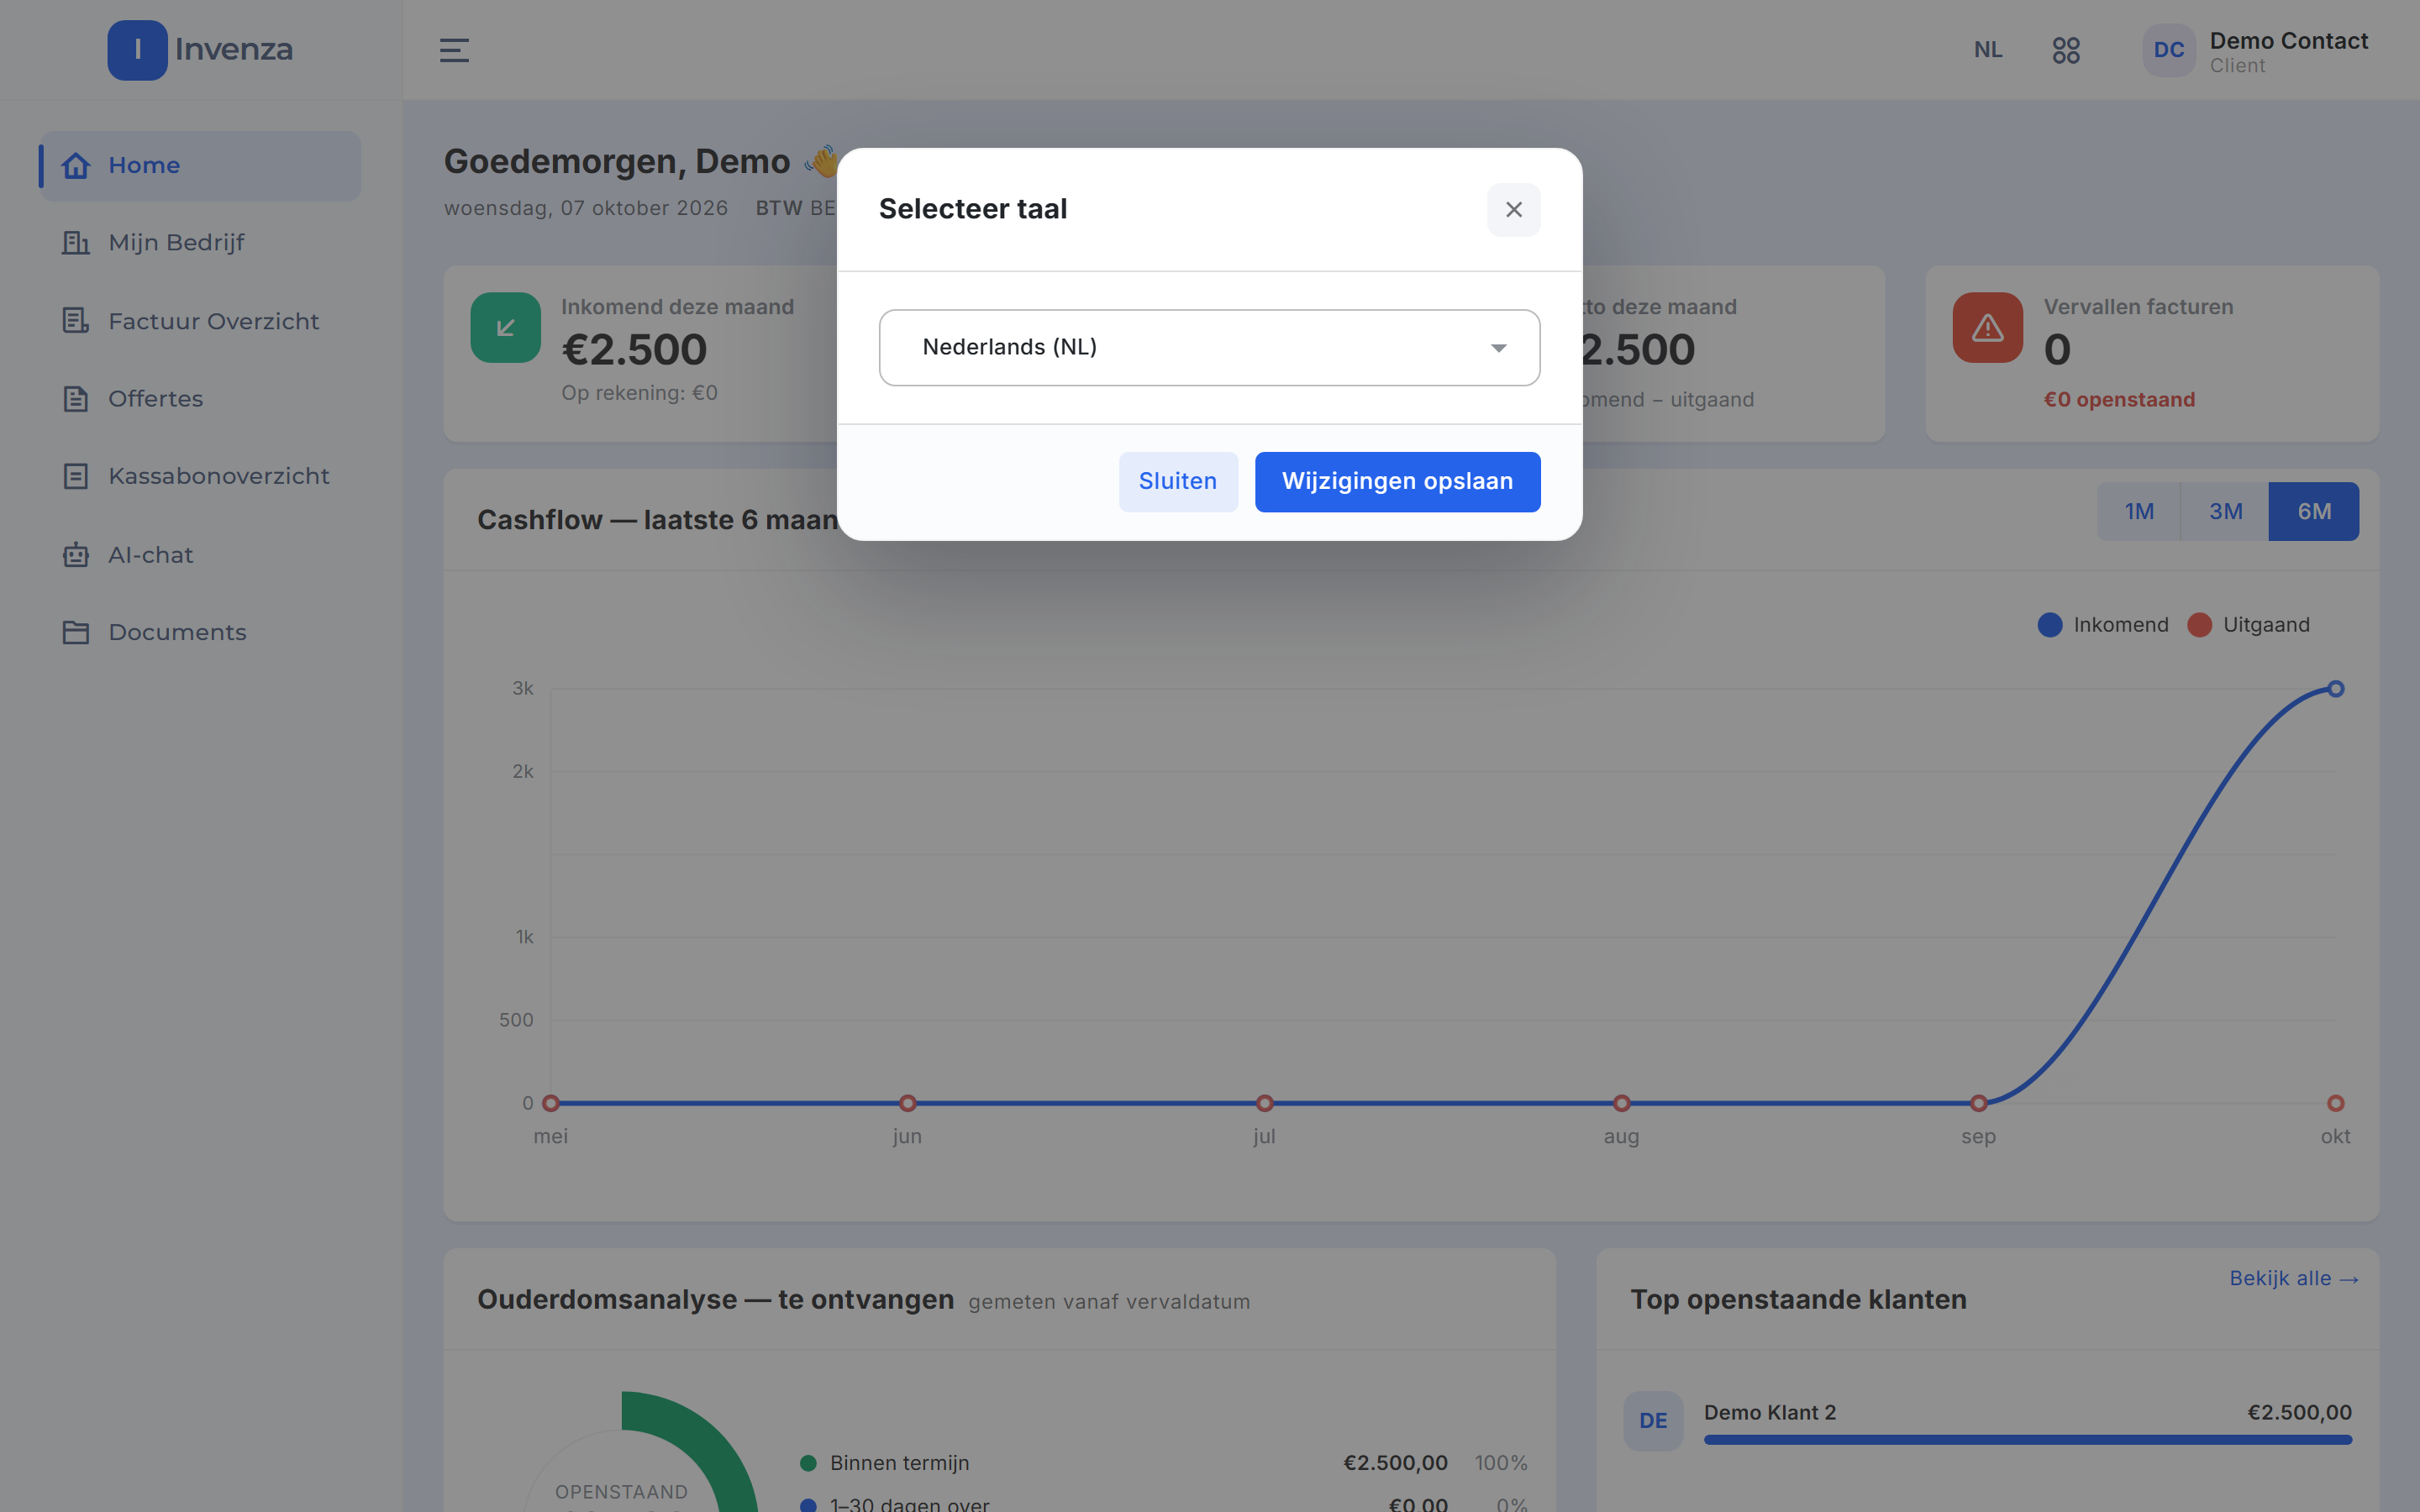Click the Mijn Bedrijf building icon
This screenshot has width=2420, height=1512.
click(76, 242)
